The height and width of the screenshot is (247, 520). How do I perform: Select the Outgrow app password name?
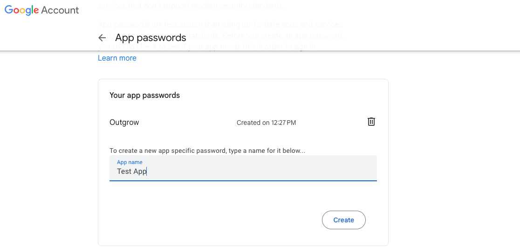click(x=124, y=123)
